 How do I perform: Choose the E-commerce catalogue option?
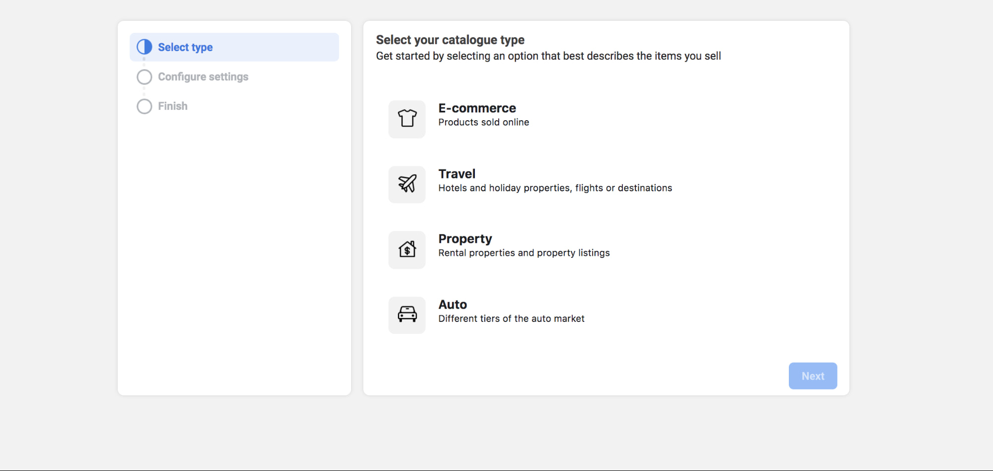(477, 114)
